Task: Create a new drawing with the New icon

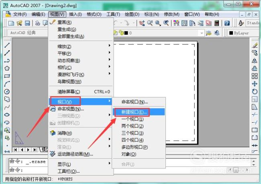Action: click(x=11, y=23)
